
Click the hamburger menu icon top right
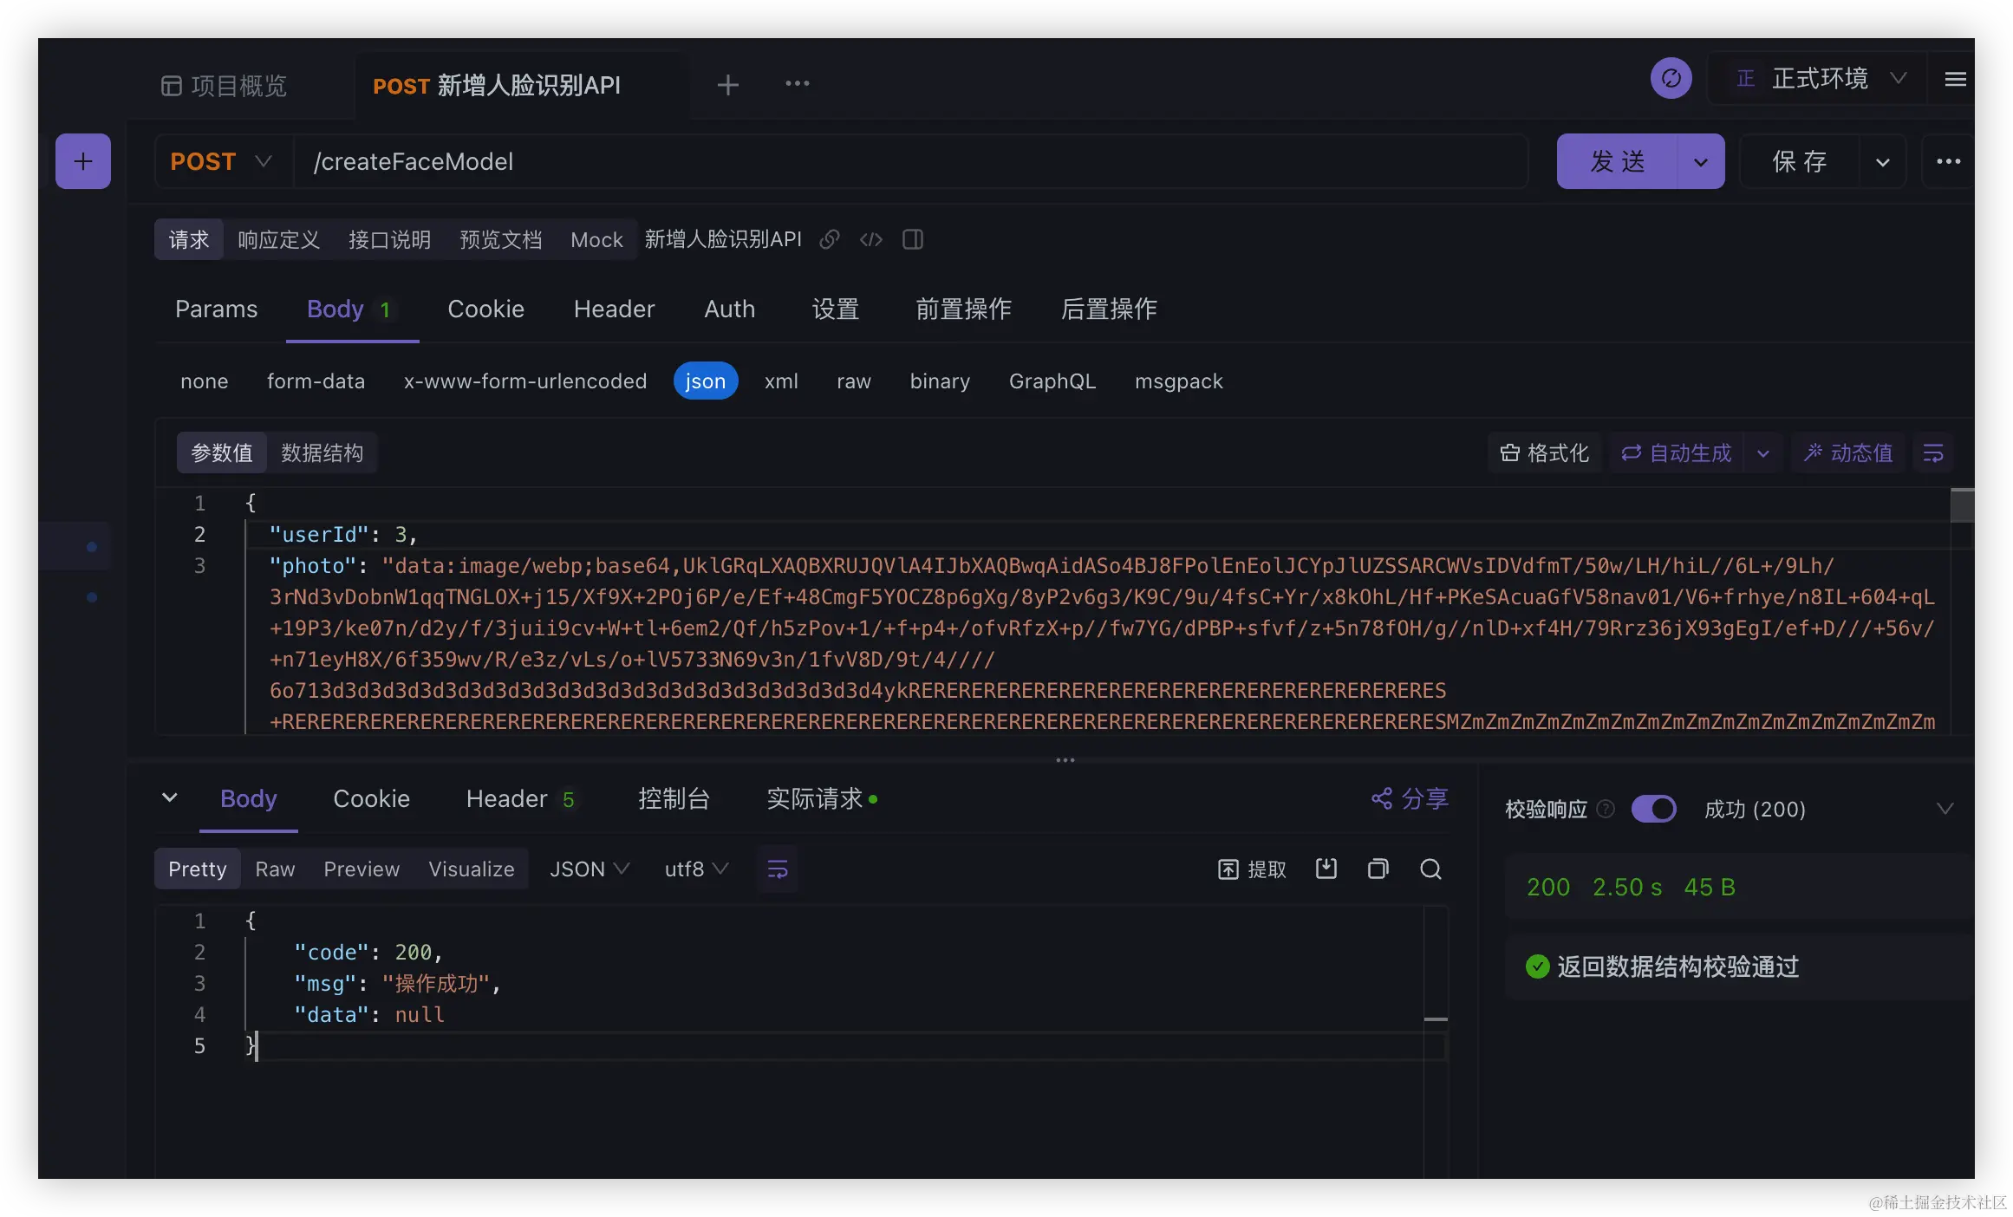1955,80
